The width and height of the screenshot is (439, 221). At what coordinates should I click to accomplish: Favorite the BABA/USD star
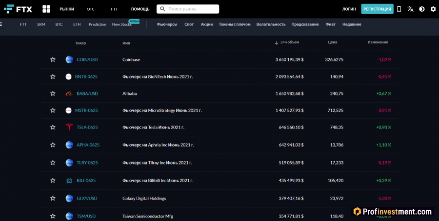(53, 93)
